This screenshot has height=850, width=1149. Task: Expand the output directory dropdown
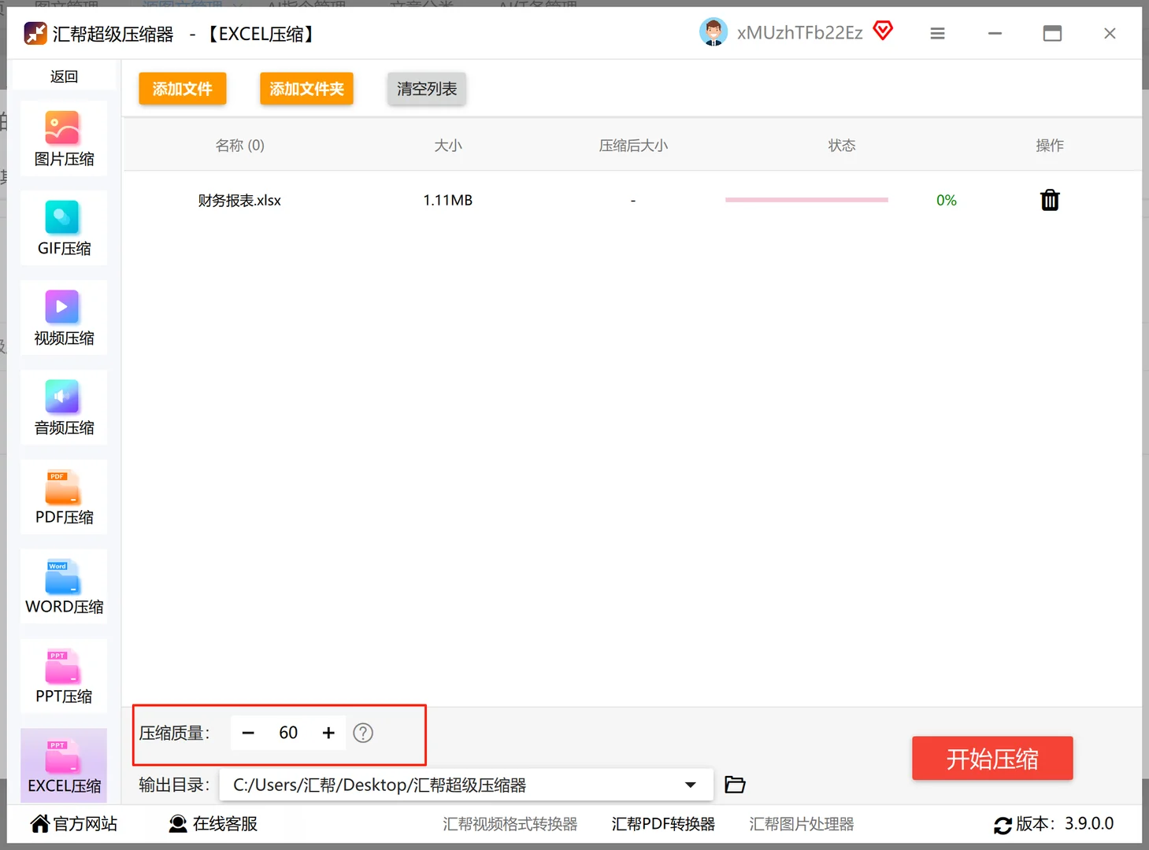pos(691,784)
